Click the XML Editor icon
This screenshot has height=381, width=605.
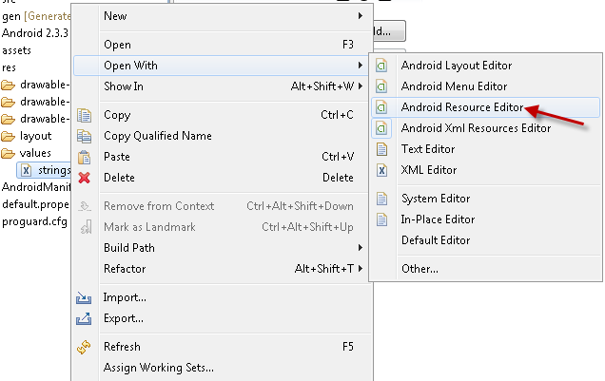pos(382,170)
